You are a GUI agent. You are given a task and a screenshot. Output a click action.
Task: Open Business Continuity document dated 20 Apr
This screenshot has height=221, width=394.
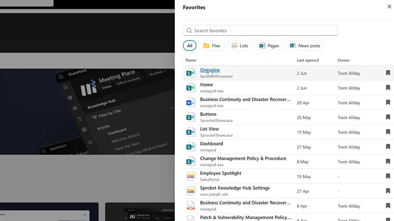click(245, 99)
